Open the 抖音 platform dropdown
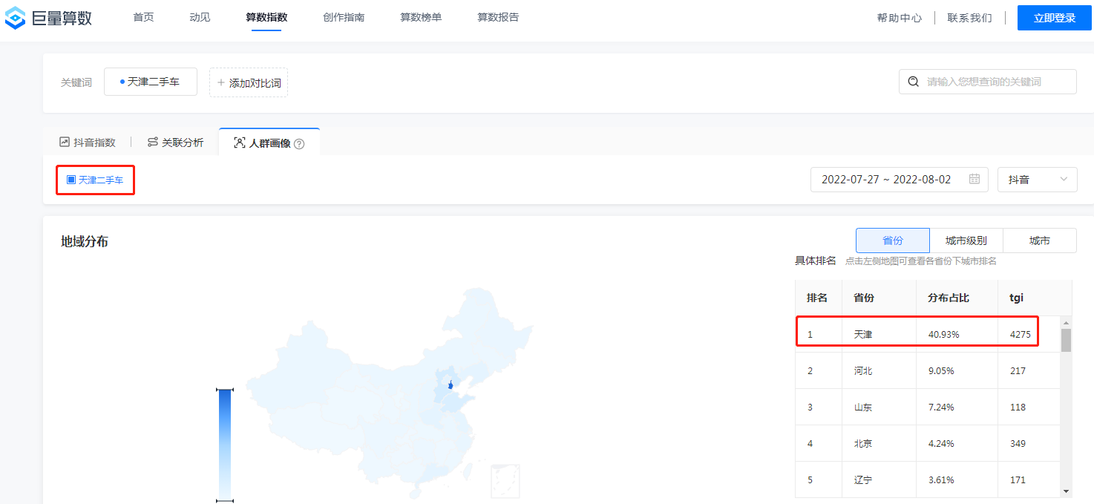This screenshot has width=1094, height=504. pos(1038,179)
